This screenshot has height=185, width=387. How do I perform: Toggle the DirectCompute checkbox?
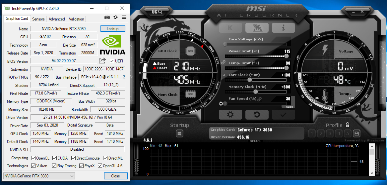[73, 158]
